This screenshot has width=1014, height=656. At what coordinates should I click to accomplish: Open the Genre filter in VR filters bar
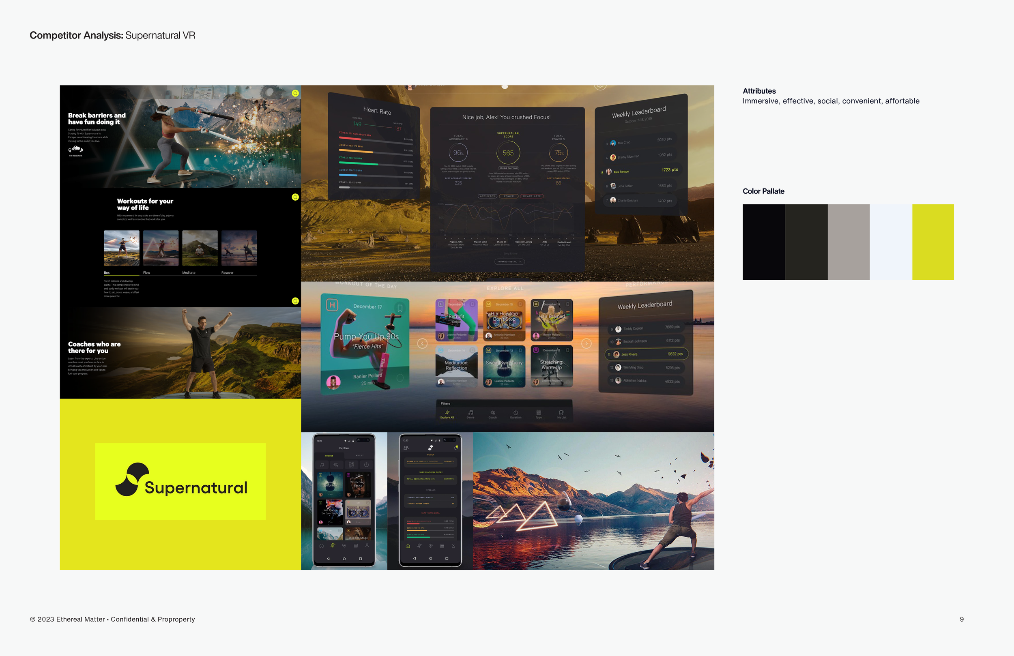coord(470,414)
